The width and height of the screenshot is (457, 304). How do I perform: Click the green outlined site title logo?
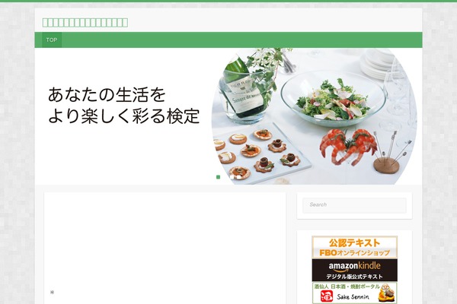[x=85, y=22]
